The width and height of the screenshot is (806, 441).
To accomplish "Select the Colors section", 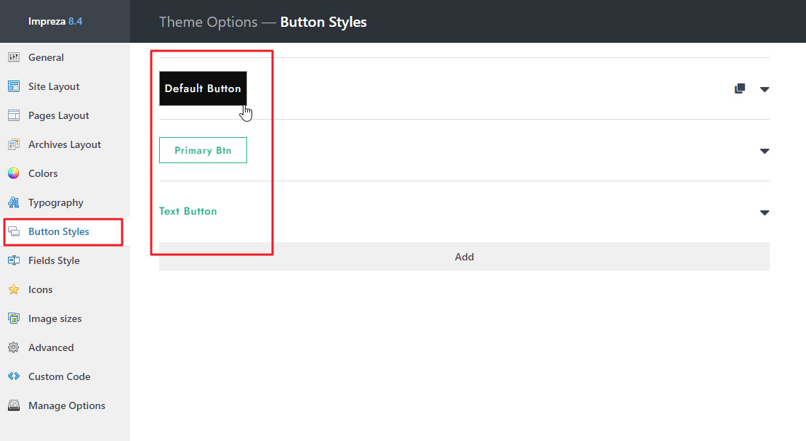I will coord(65,173).
